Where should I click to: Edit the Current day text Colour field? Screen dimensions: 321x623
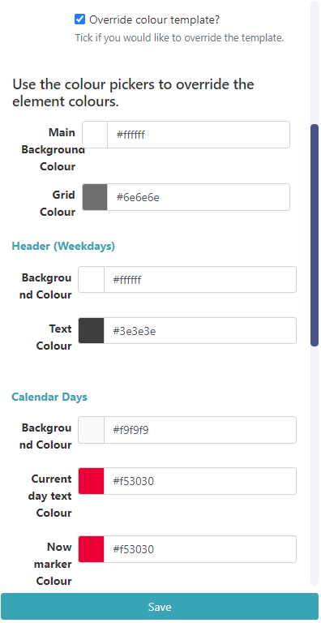(200, 481)
